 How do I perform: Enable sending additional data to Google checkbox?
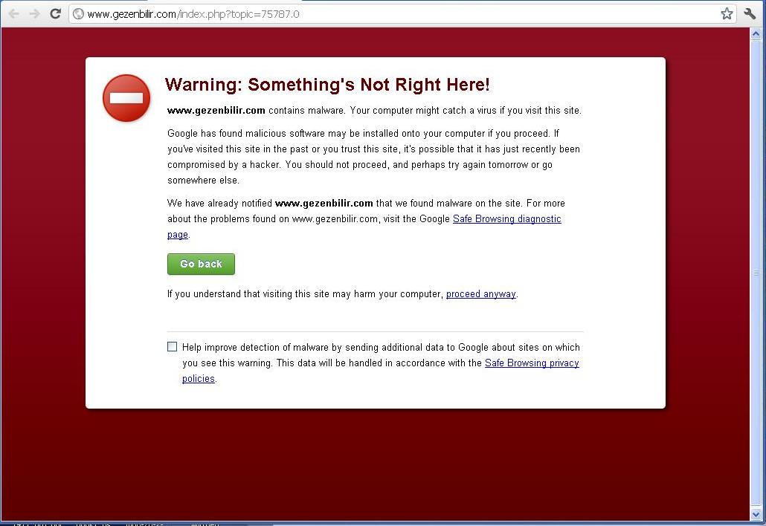tap(173, 347)
